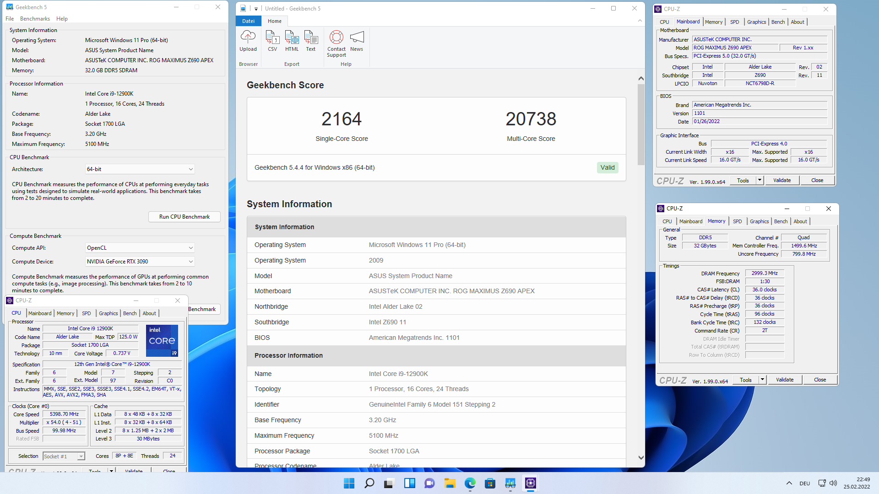The image size is (879, 494).
Task: Open Widgets from taskbar
Action: 409,483
